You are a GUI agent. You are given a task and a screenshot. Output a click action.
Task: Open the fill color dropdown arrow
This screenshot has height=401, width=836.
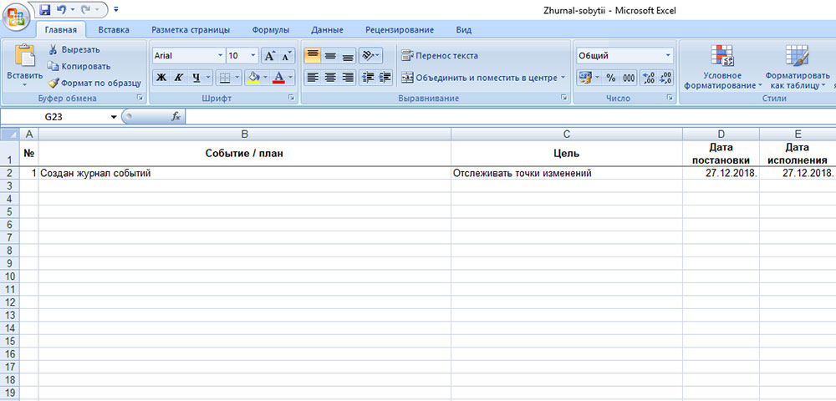point(266,78)
